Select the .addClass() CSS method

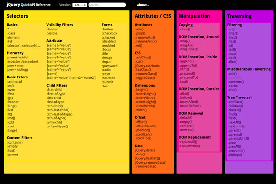point(143,58)
